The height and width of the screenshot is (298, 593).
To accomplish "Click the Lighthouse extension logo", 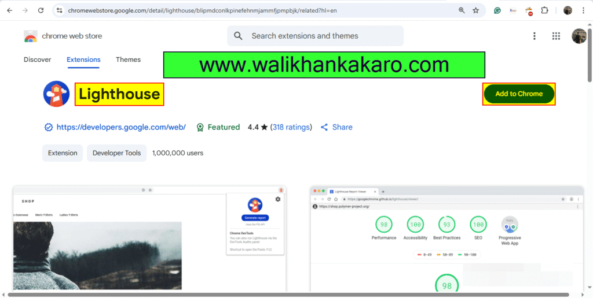I will (56, 94).
